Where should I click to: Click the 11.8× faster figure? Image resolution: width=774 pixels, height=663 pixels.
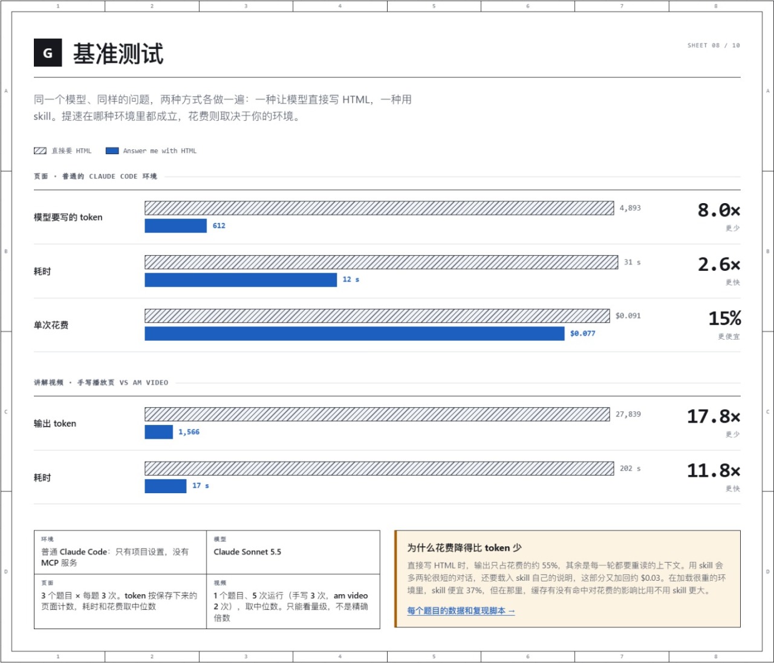[x=714, y=471]
